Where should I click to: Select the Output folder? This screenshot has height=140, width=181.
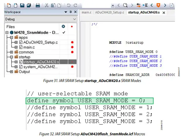click(x=24, y=72)
